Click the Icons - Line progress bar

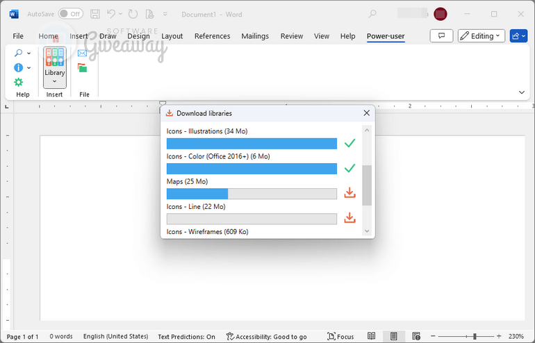coord(252,219)
